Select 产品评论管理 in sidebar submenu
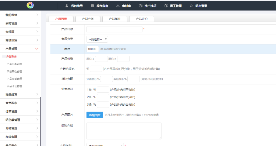Screen dimensions: 276x146 14,86
